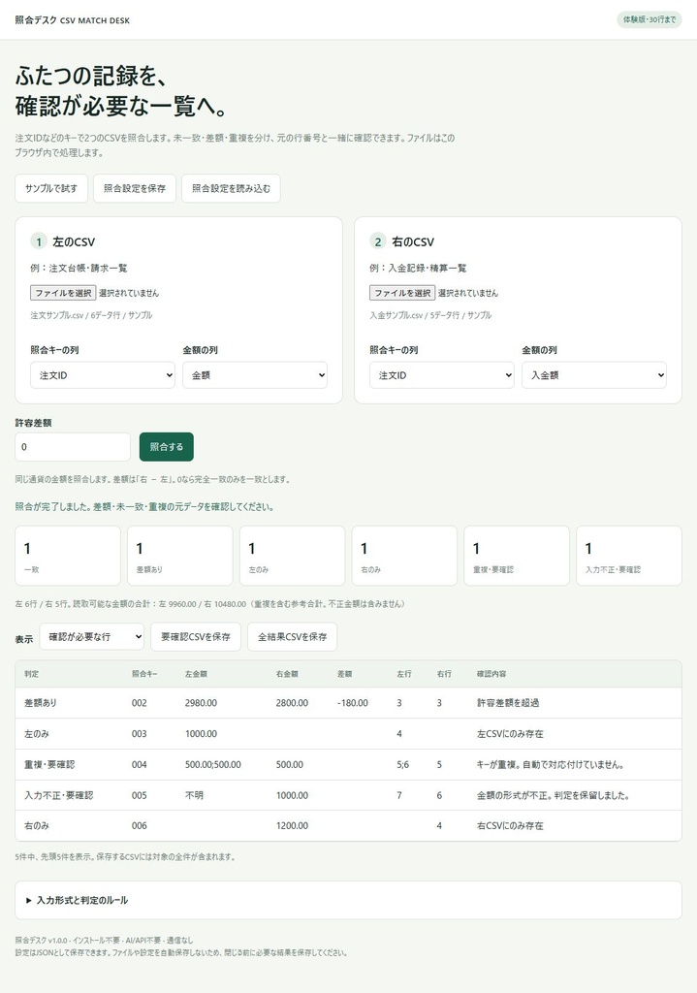Click 左CSVにのみ存在 text
The height and width of the screenshot is (993, 697).
[510, 734]
